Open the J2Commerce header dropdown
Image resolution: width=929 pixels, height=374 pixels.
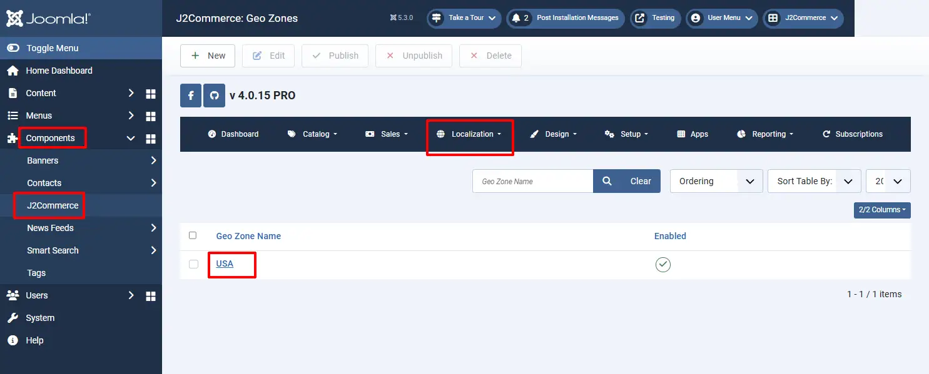point(803,18)
